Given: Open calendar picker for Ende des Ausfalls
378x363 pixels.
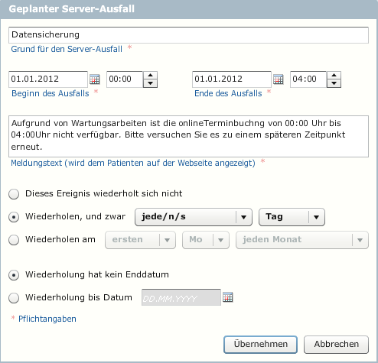Looking at the screenshot, I should pyautogui.click(x=279, y=79).
